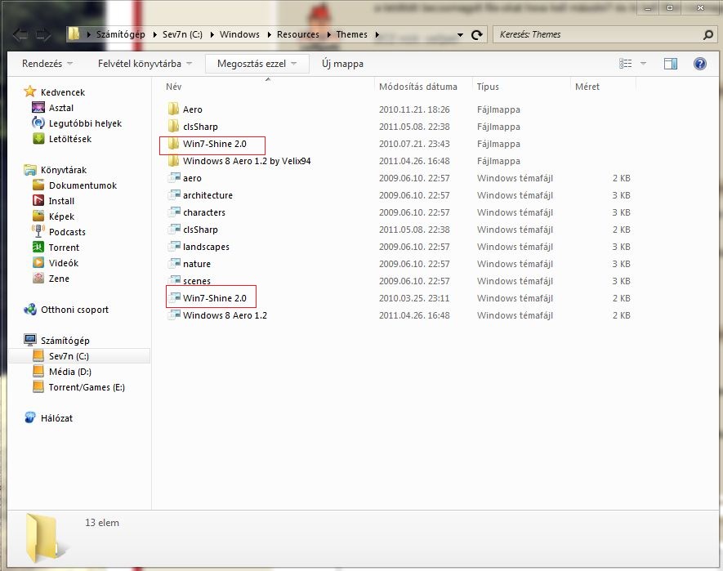Click the Média (D:) drive icon
This screenshot has height=571, width=723.
(38, 372)
